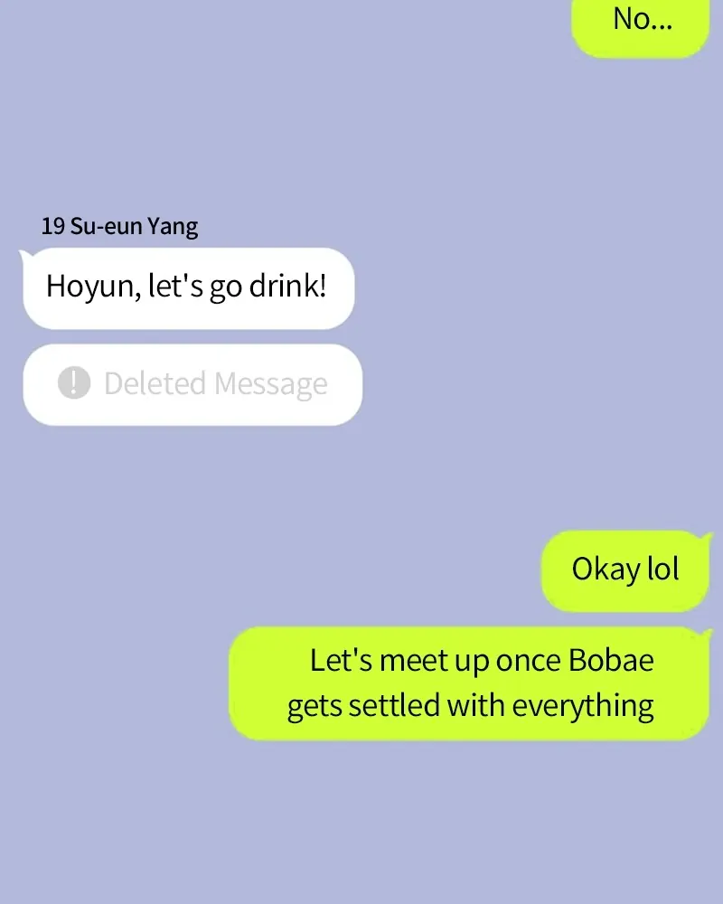Select the "Hoyun, let's go drink!" message
Viewport: 723px width, 904px height.
point(189,288)
